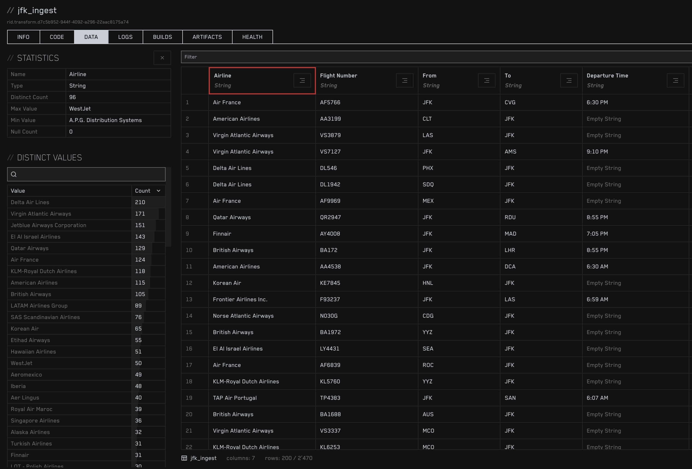Select the CVG destination cell
This screenshot has width=692, height=469.
click(x=541, y=102)
